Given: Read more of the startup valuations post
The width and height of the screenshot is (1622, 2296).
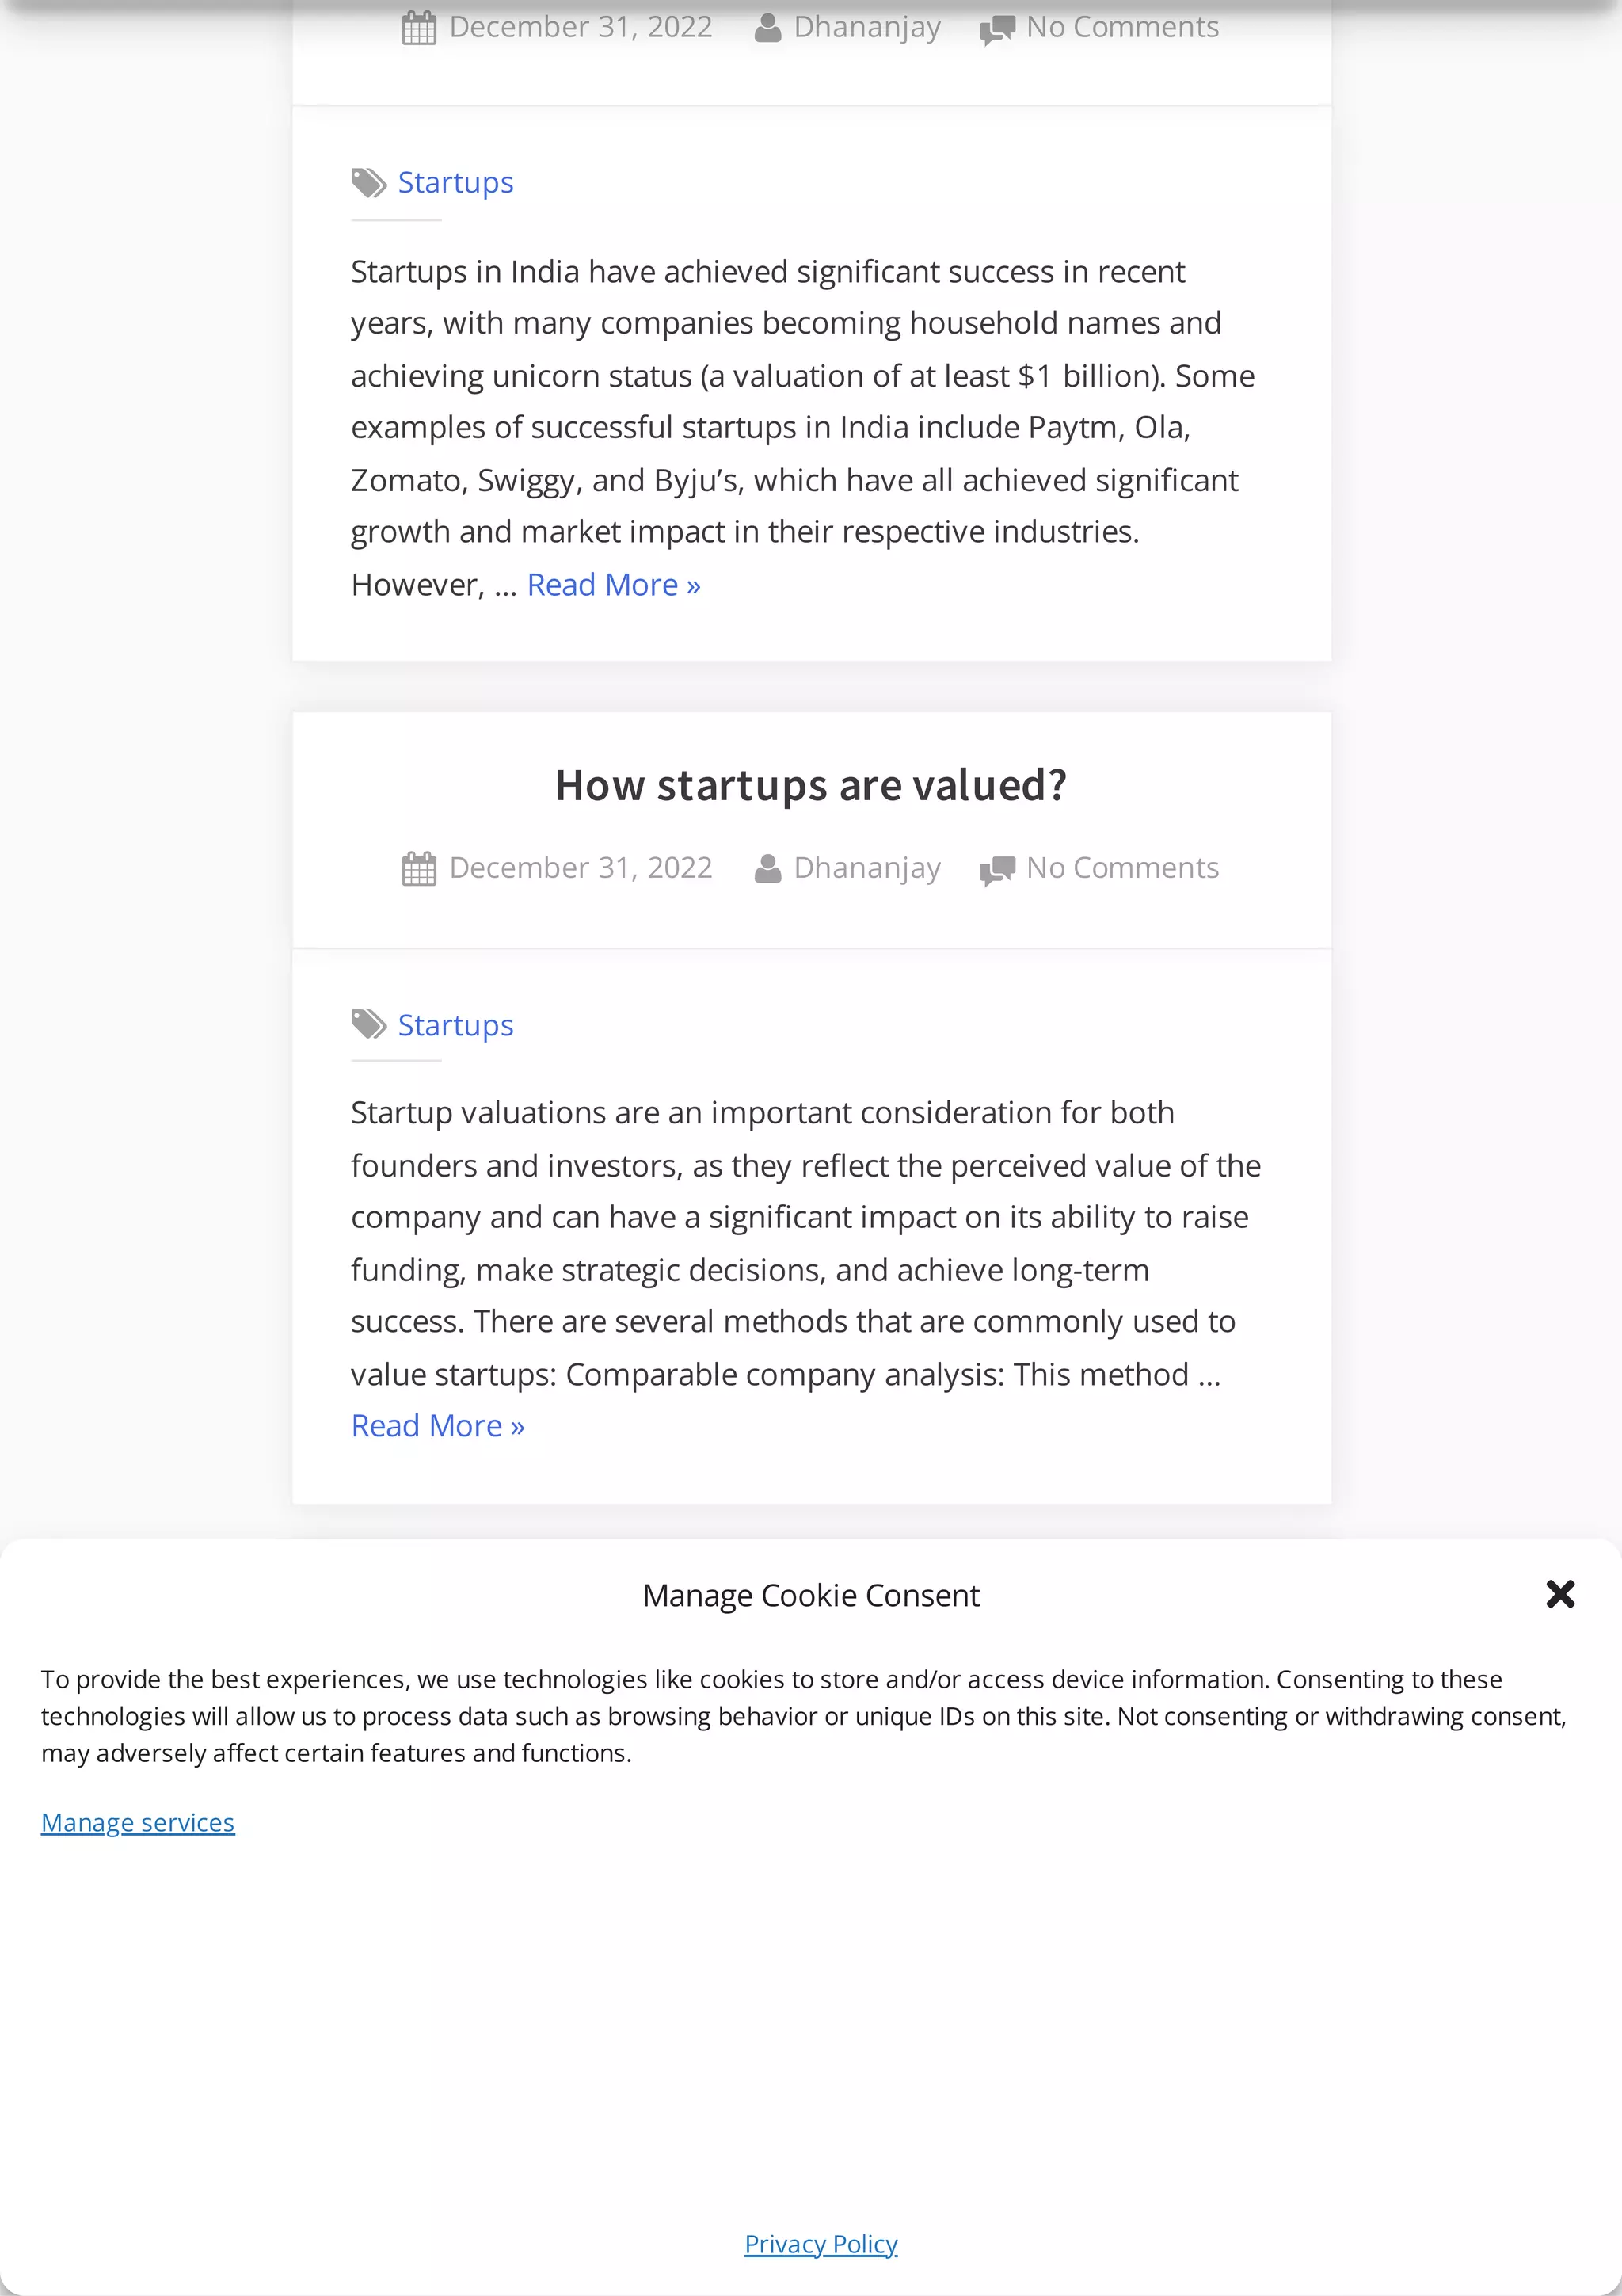Looking at the screenshot, I should pyautogui.click(x=436, y=1426).
